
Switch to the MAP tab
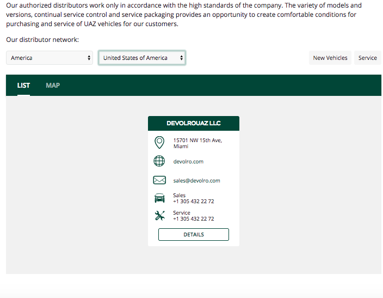(53, 86)
